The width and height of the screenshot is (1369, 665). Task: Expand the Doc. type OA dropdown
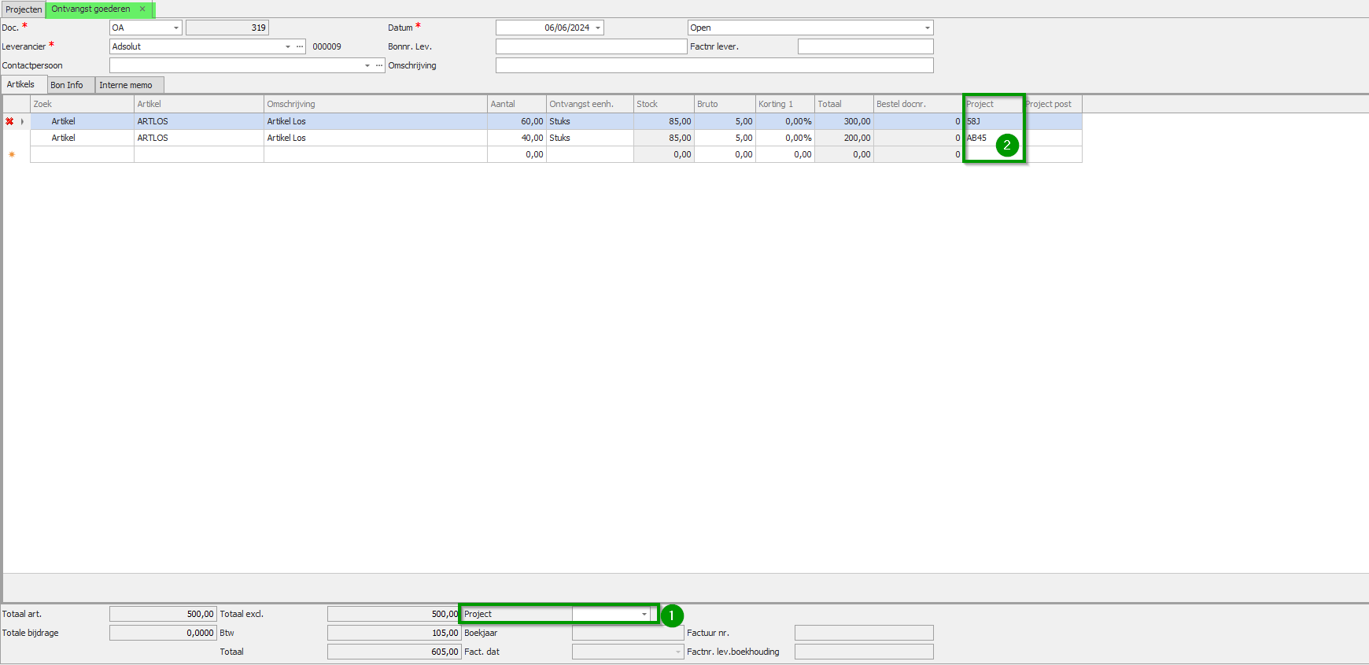coord(176,28)
